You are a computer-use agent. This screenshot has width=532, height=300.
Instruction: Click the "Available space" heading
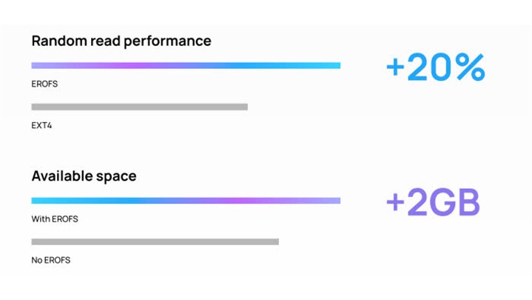[x=84, y=176]
